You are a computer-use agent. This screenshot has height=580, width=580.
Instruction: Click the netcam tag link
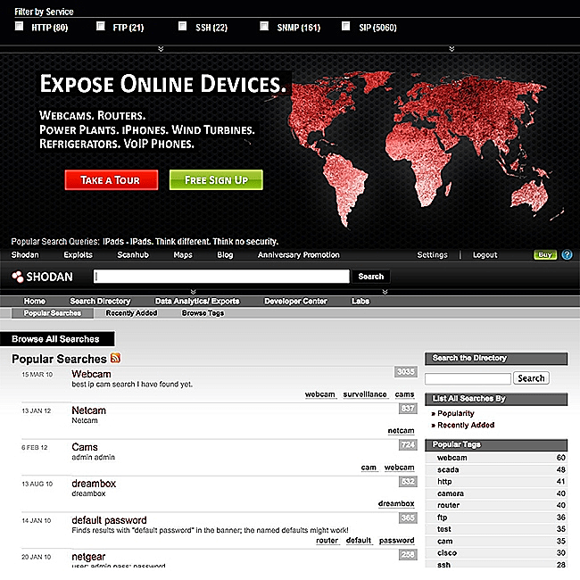(x=401, y=431)
